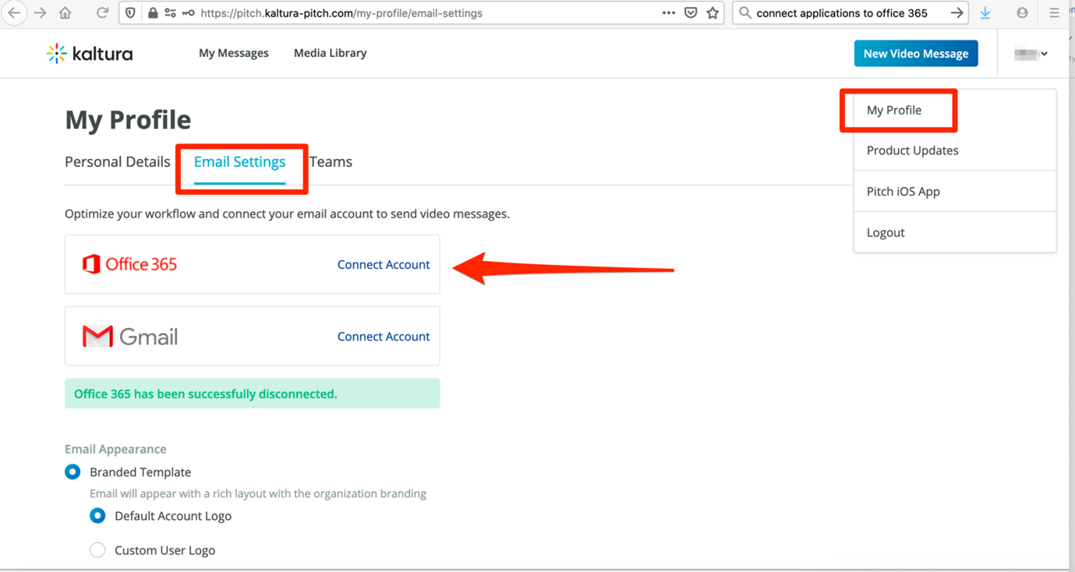This screenshot has width=1075, height=572.
Task: Save page to Pocket icon
Action: click(691, 13)
